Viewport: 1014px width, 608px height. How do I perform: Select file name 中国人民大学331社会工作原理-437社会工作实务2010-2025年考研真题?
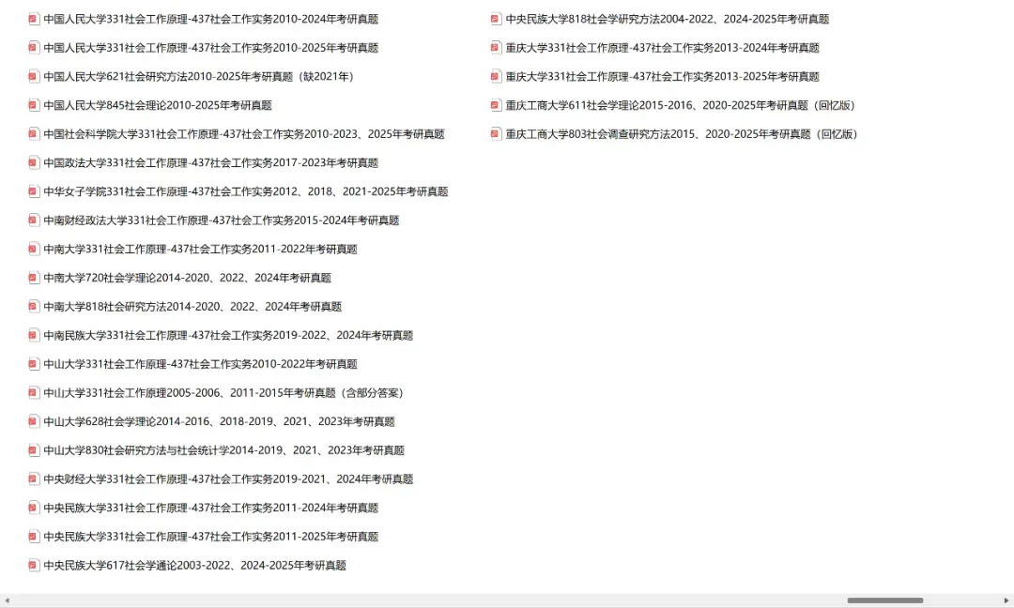211,48
